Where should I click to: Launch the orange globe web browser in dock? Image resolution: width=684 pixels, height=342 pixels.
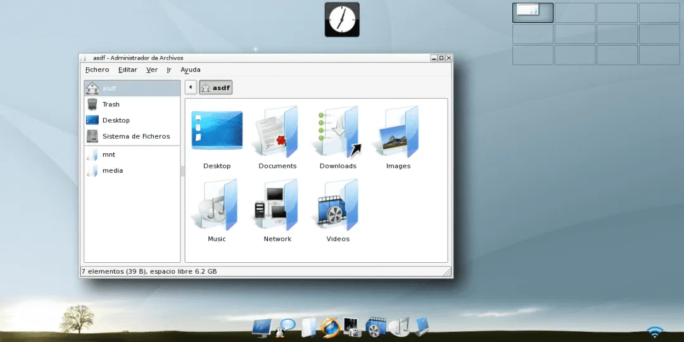coord(329,327)
